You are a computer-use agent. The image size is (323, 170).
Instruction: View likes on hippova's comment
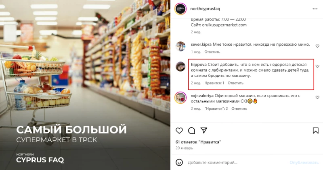(x=214, y=83)
